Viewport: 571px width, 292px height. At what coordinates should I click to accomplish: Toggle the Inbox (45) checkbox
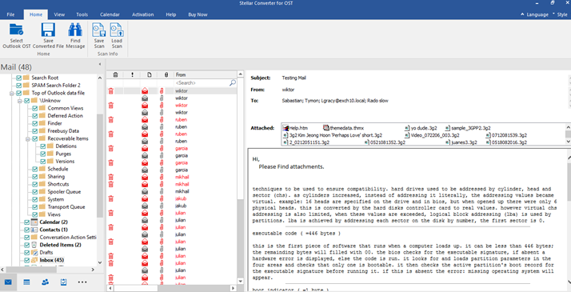[27, 260]
